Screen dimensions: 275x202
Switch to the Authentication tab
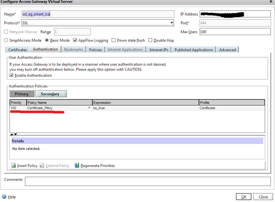point(45,49)
